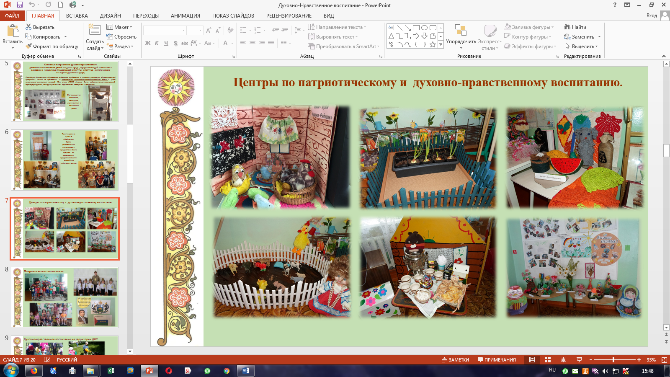This screenshot has height=377, width=670.
Task: Click the Сбросить reset button
Action: click(121, 37)
